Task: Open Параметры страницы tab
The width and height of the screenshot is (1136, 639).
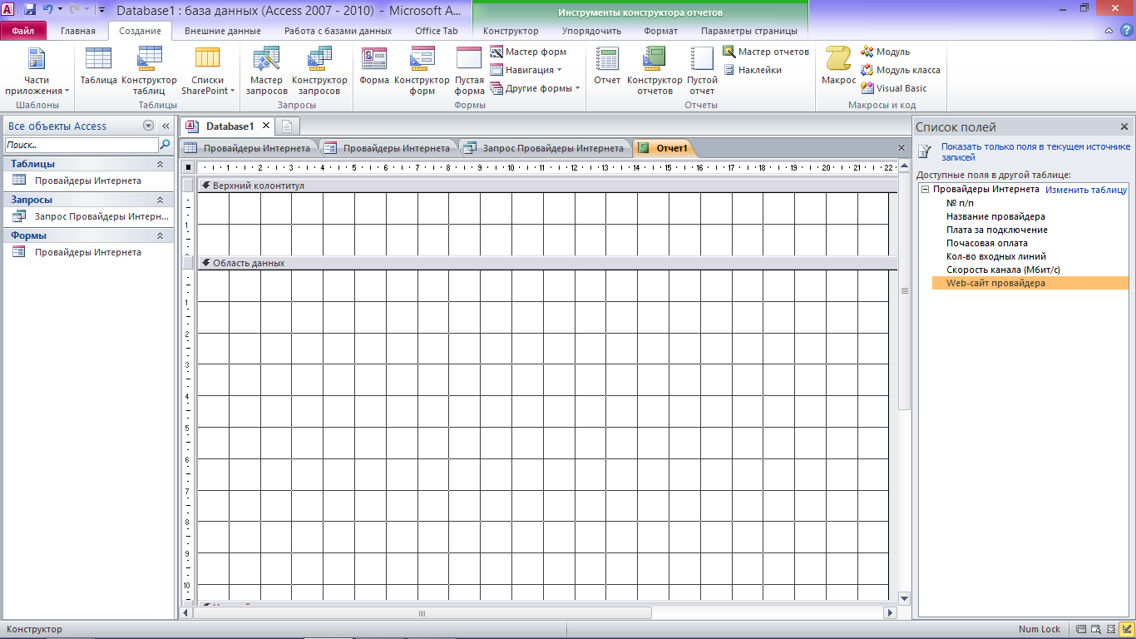Action: pyautogui.click(x=748, y=31)
